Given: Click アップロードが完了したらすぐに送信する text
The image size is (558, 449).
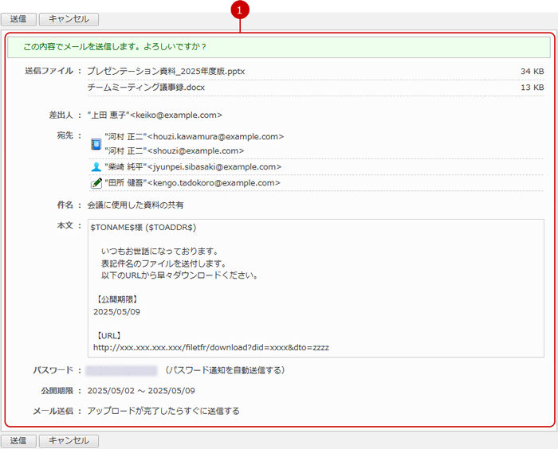Looking at the screenshot, I should click(163, 412).
